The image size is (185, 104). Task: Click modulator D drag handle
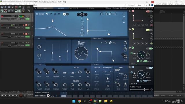(130, 67)
